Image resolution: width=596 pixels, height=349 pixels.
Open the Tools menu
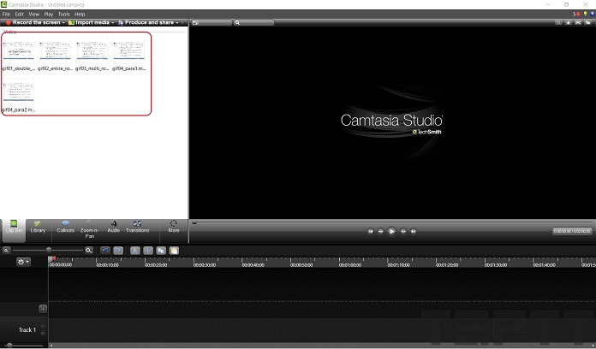(63, 14)
